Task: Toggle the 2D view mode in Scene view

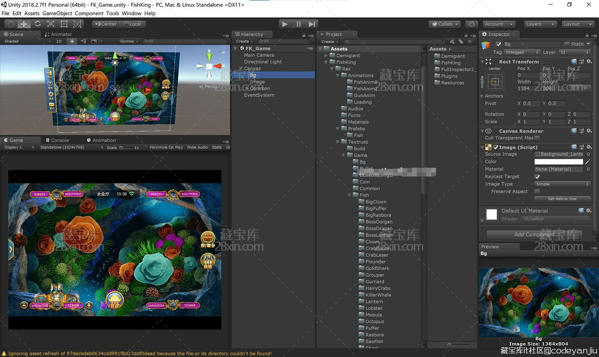Action: click(58, 41)
